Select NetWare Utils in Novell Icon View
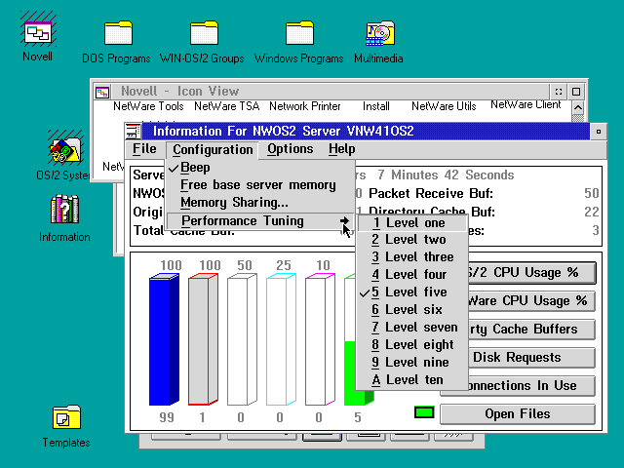This screenshot has width=624, height=468. click(x=444, y=106)
